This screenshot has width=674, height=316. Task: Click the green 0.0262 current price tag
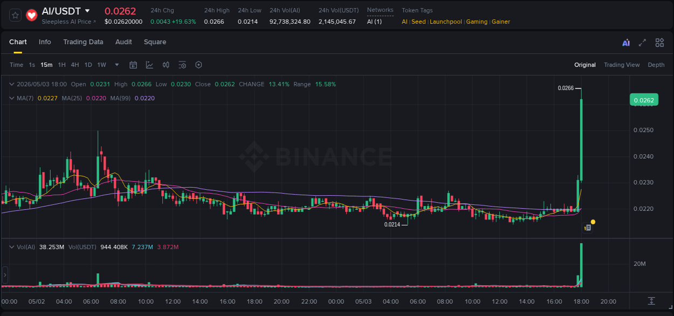click(x=644, y=100)
